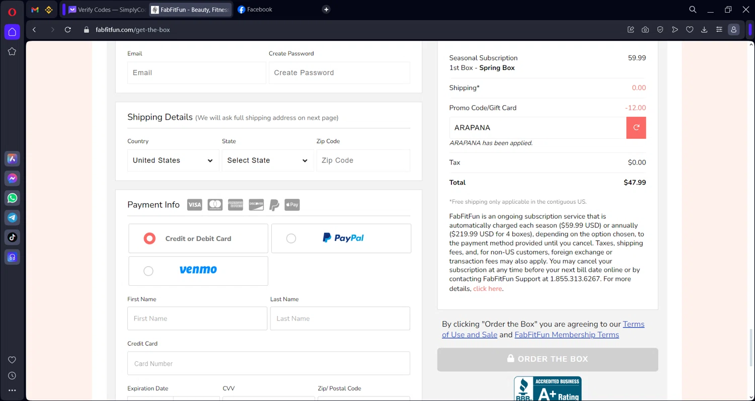Open the profile account icon
The height and width of the screenshot is (401, 755).
pyautogui.click(x=734, y=30)
